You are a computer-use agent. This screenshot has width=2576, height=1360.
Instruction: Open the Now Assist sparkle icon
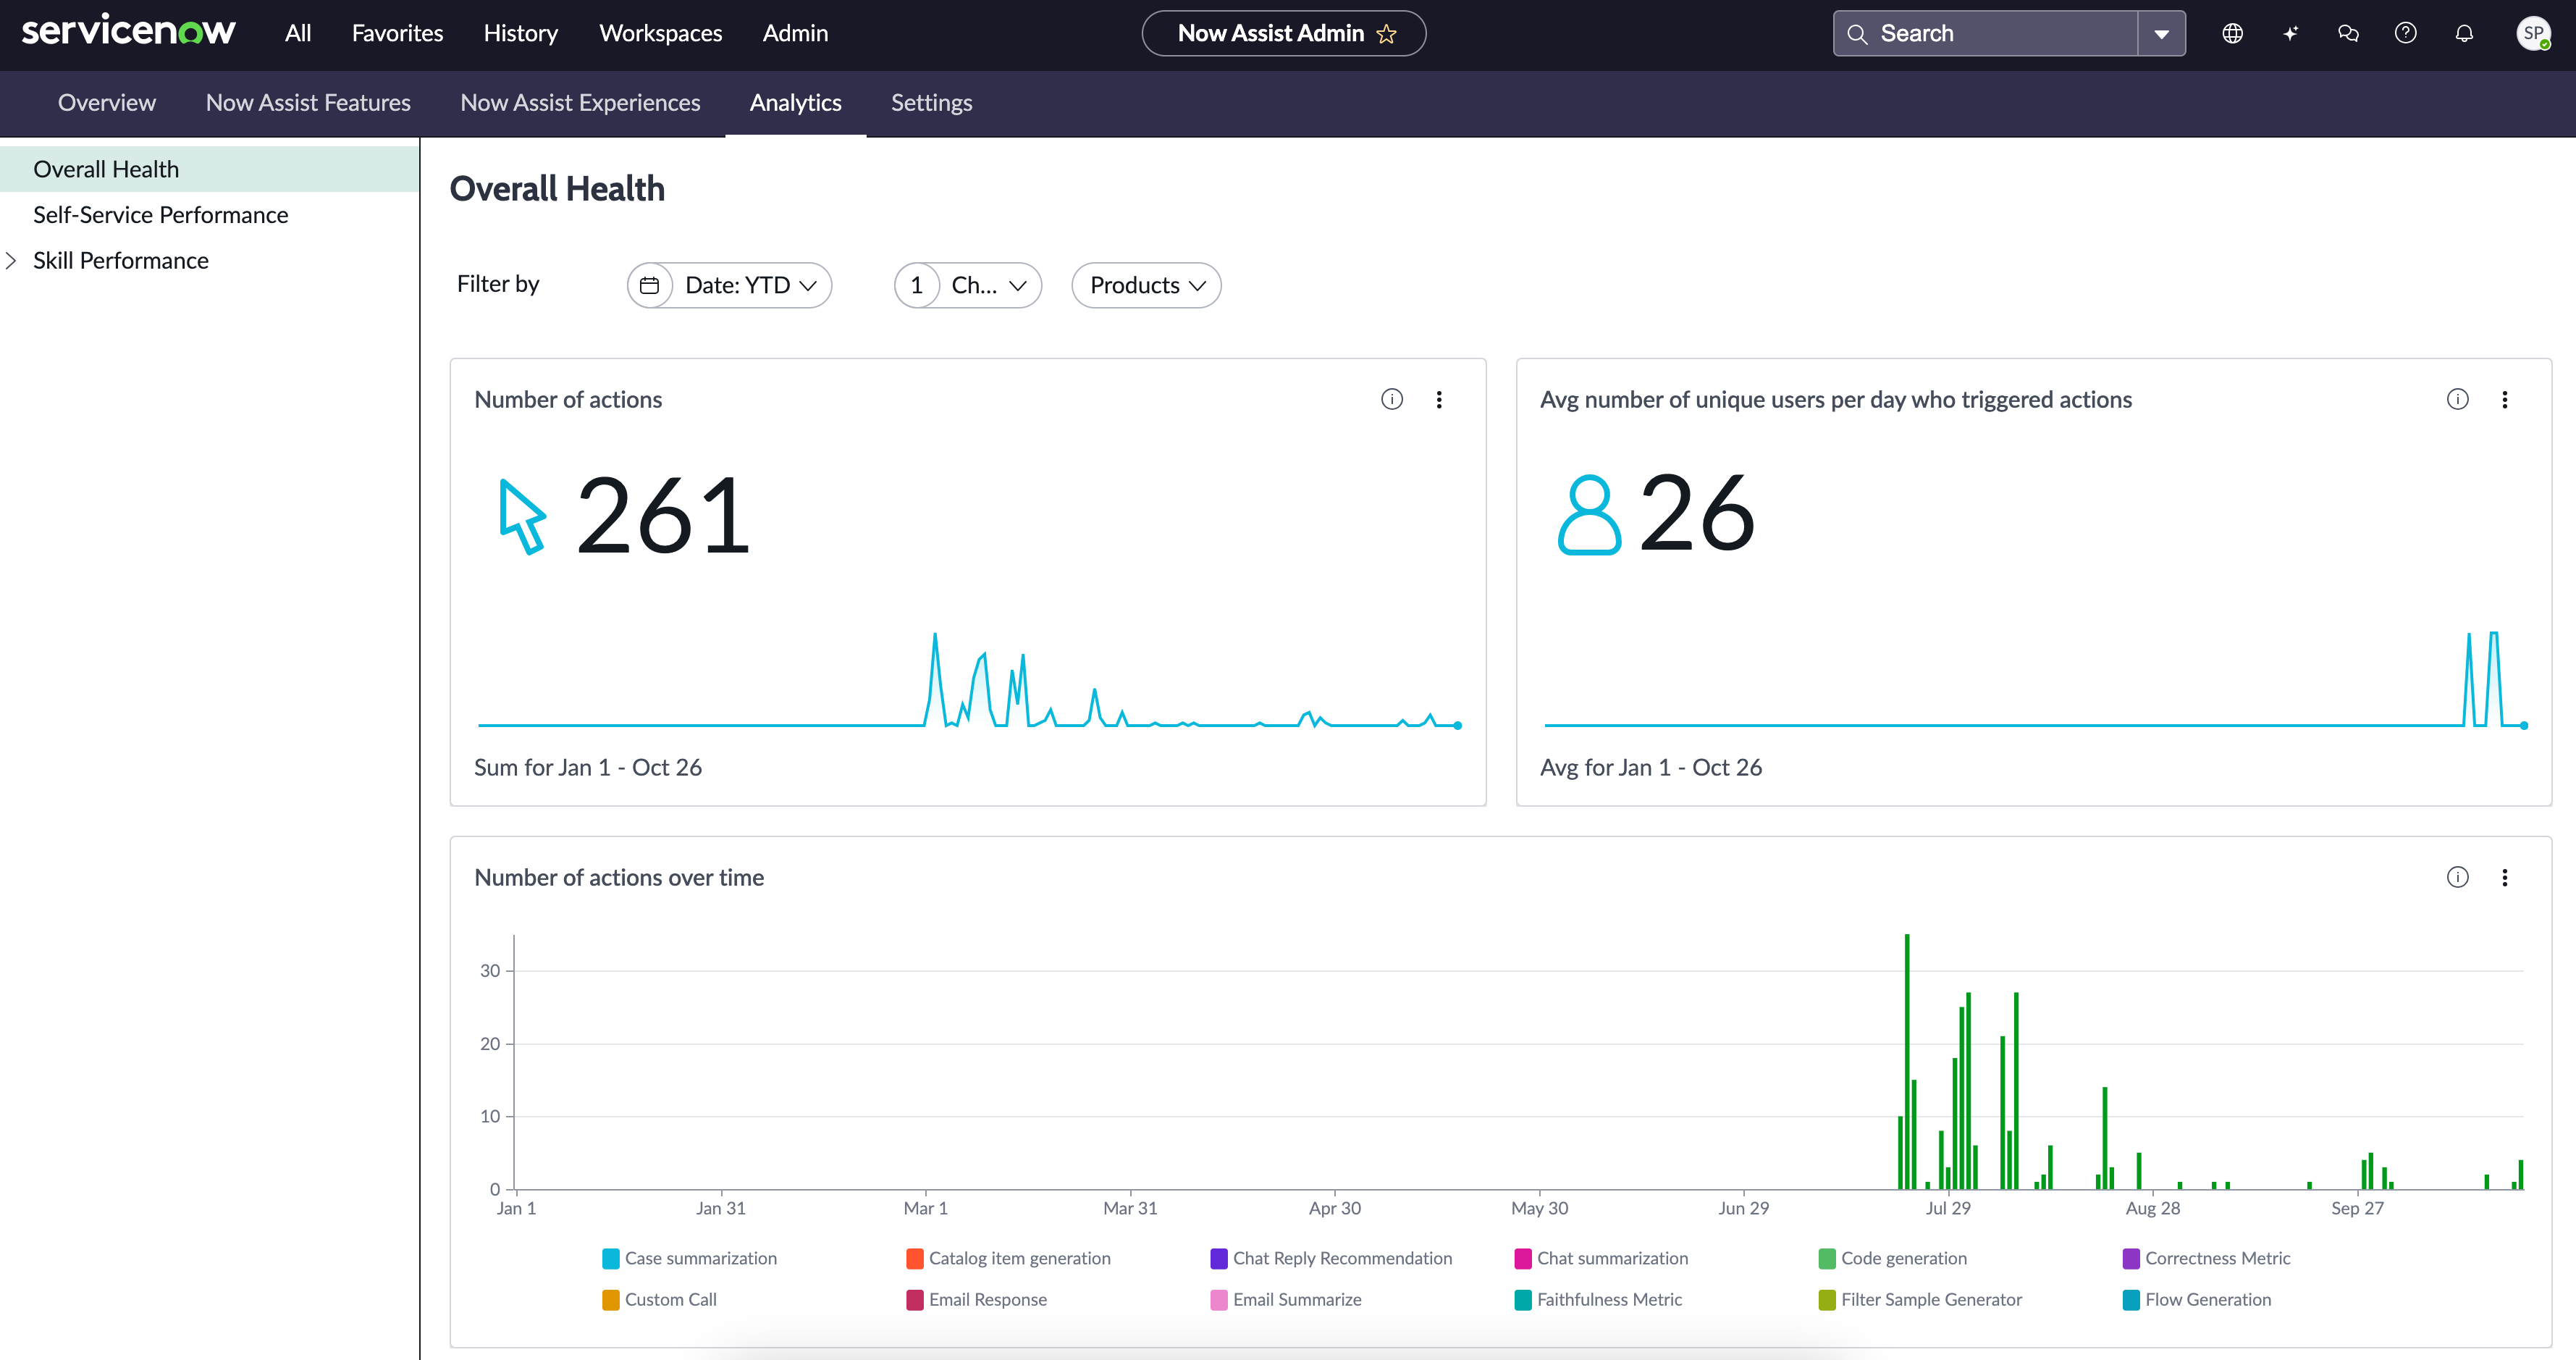click(x=2290, y=34)
